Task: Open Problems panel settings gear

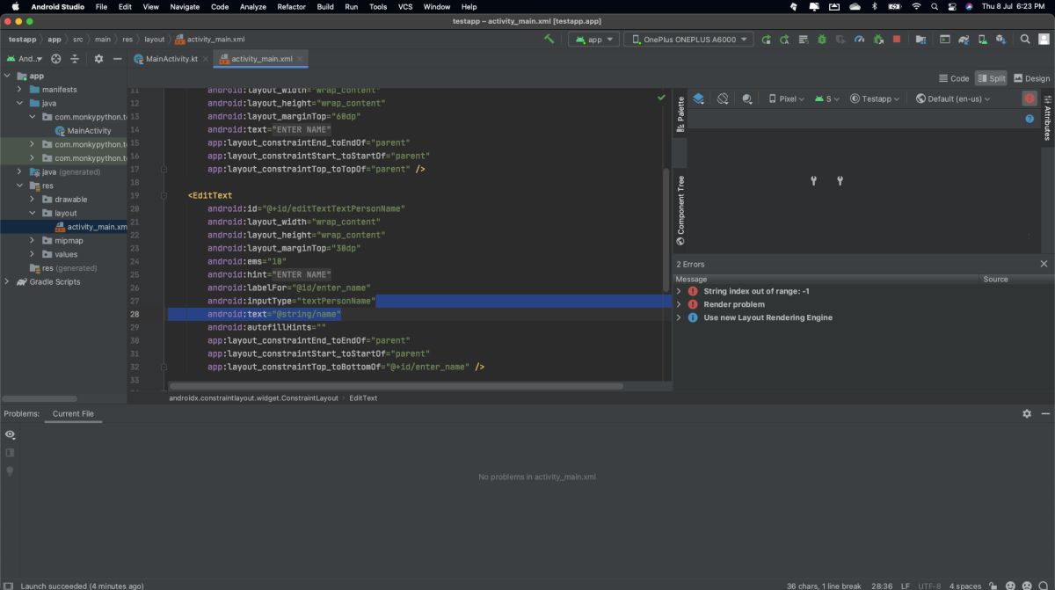Action: [1027, 413]
